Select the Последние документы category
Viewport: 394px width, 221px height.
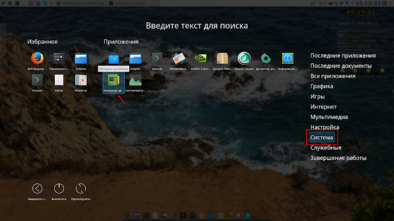(x=341, y=66)
